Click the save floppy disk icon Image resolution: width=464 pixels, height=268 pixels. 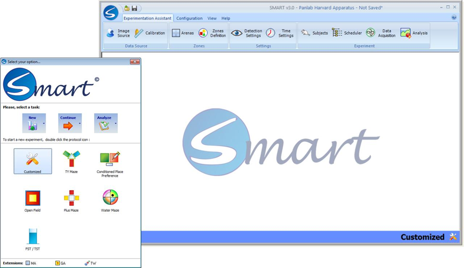pos(134,8)
